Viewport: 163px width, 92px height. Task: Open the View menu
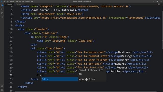[x=17, y=1]
